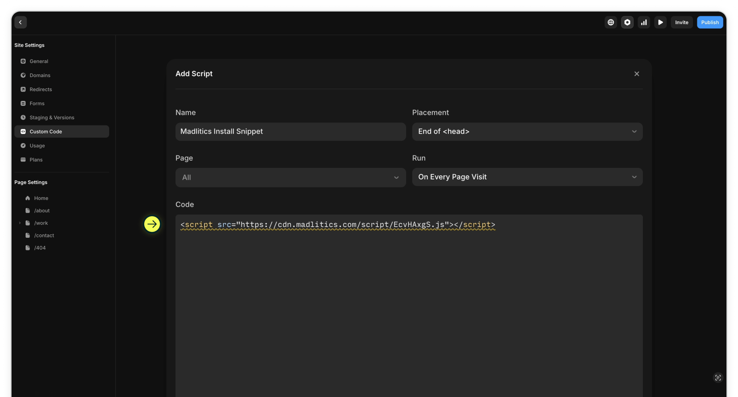Image resolution: width=738 pixels, height=397 pixels.
Task: Click the back arrow icon
Action: point(21,22)
